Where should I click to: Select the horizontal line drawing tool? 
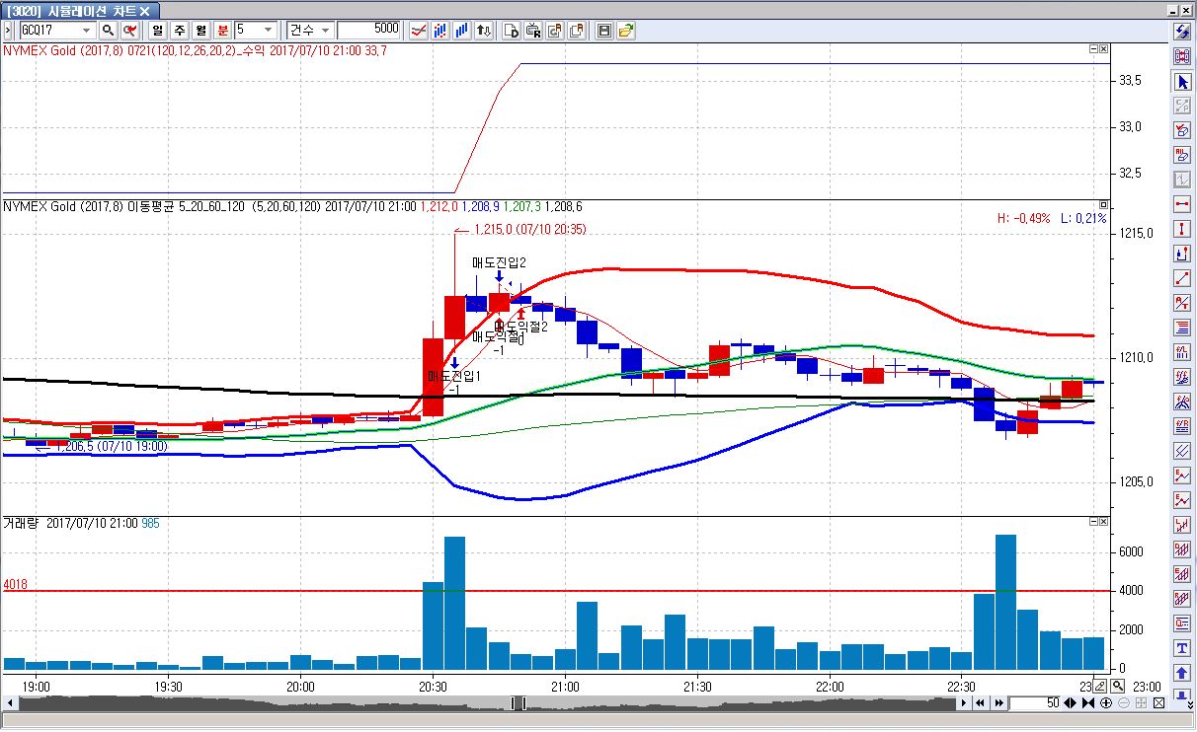1182,204
